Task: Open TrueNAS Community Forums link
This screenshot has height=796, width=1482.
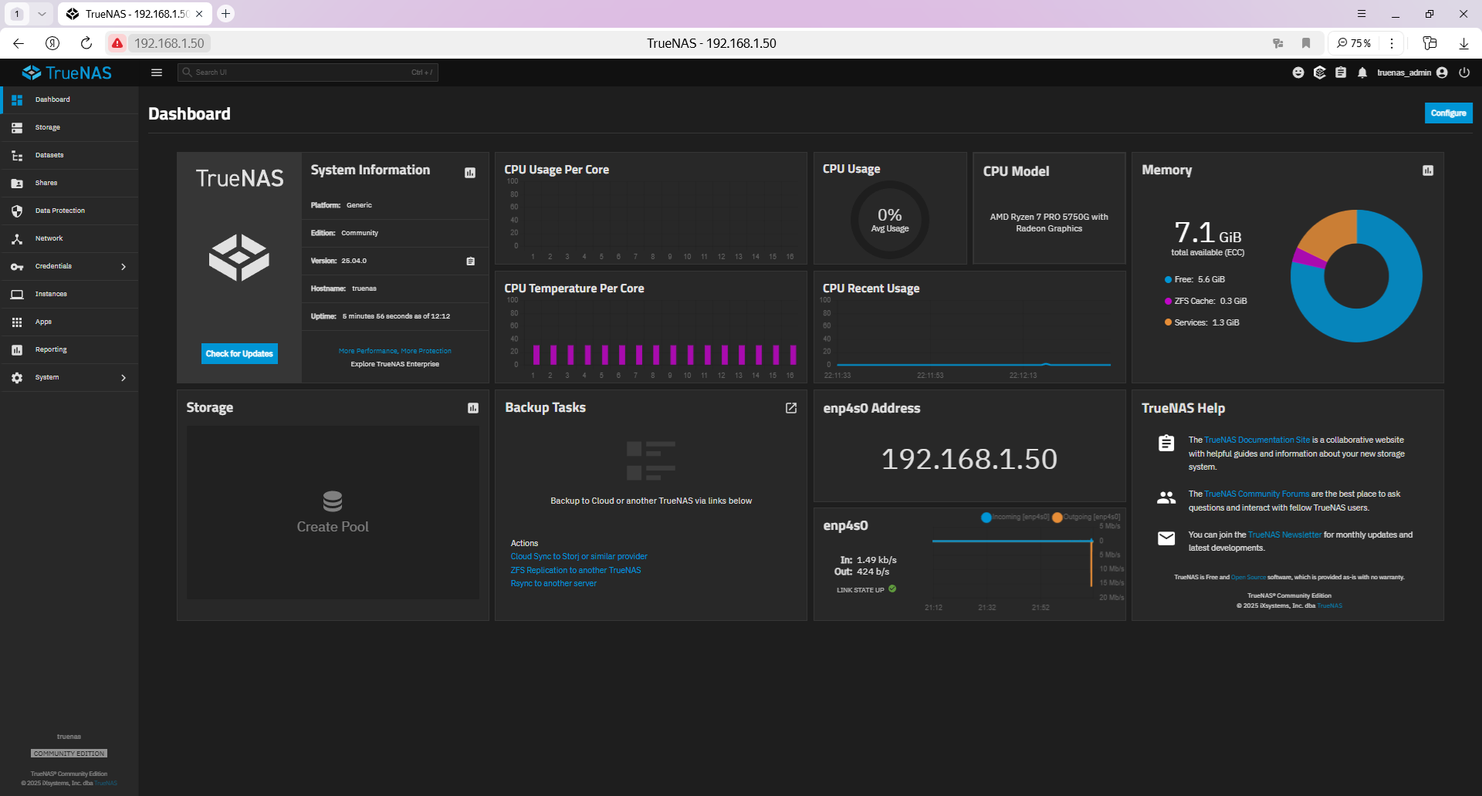Action: [x=1257, y=494]
